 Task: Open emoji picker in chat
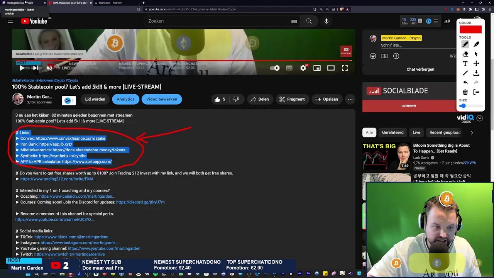point(373,56)
